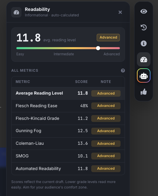158x196 pixels.
Task: Open the info circle icon
Action: pos(144,43)
